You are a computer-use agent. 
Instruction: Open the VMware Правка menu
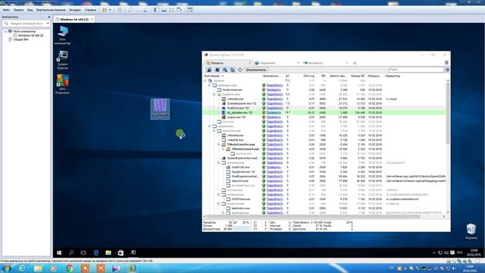pyautogui.click(x=18, y=10)
